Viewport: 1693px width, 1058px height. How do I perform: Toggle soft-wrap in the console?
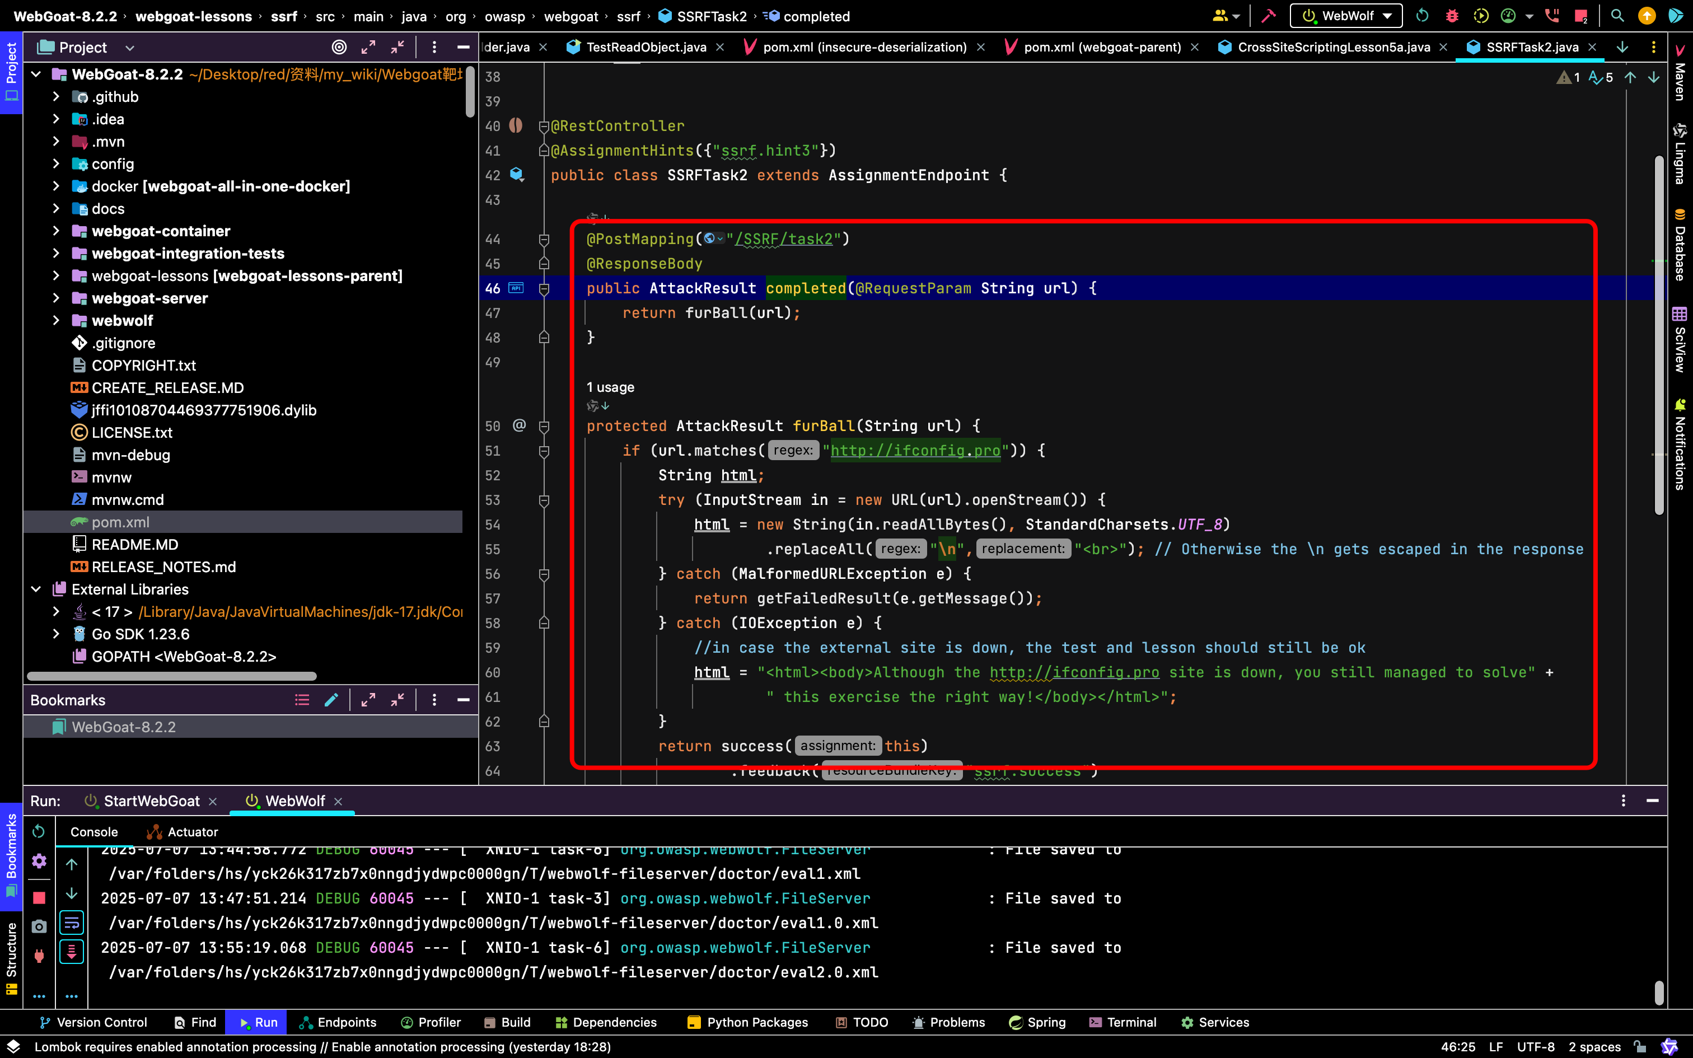click(x=71, y=923)
